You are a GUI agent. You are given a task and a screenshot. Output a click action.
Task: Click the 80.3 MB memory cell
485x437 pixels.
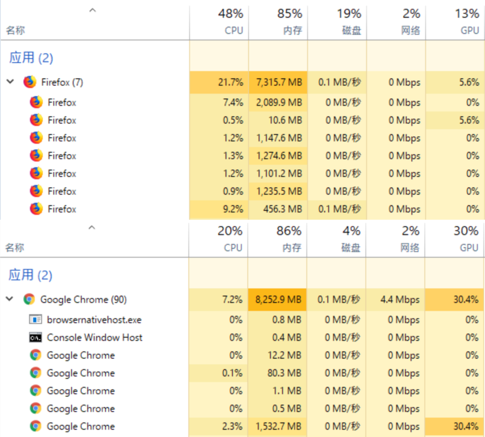point(278,373)
